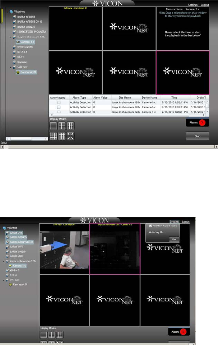Select BARRY-MPD955-DN-O in upper tree
This screenshot has width=218, height=345.
(x=29, y=22)
